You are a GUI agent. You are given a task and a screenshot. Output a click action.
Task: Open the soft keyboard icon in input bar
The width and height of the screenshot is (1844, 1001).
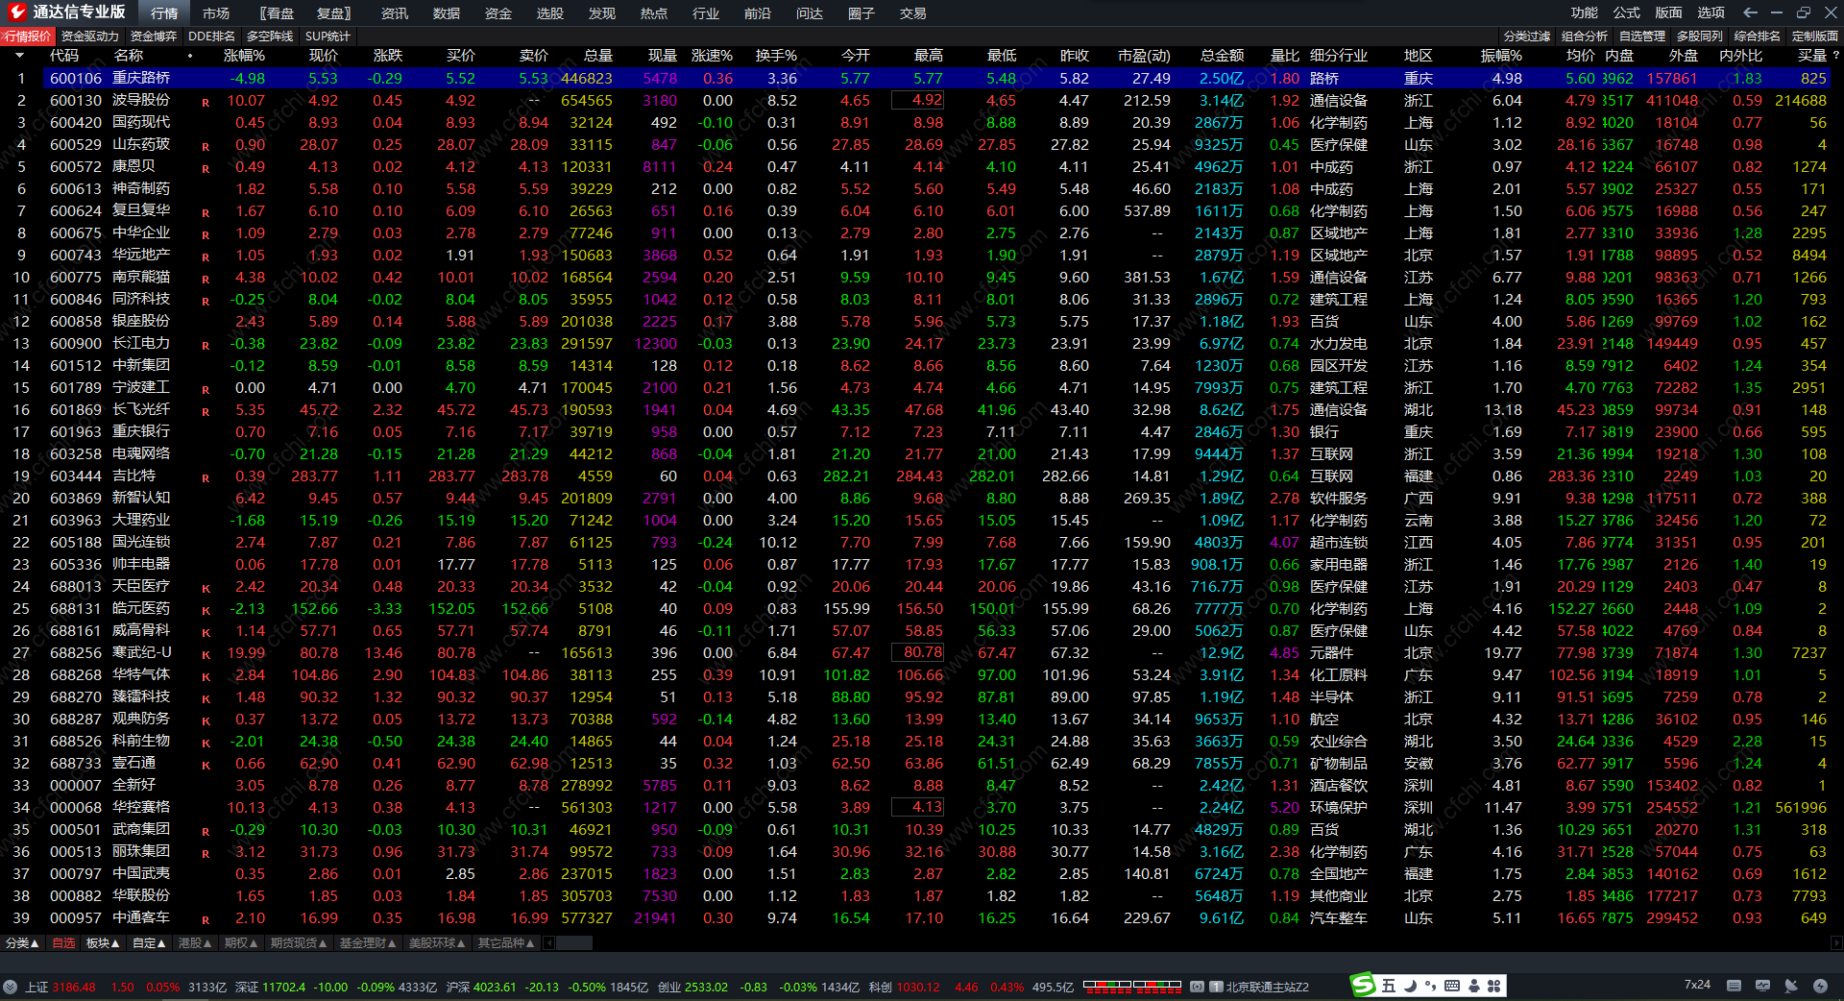1452,986
